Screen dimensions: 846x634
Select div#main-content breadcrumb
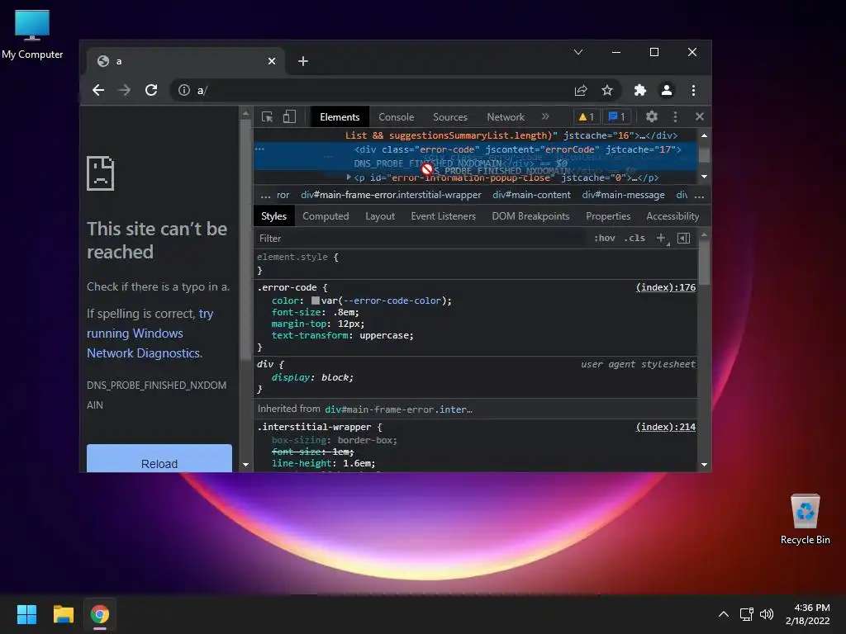[x=531, y=195]
